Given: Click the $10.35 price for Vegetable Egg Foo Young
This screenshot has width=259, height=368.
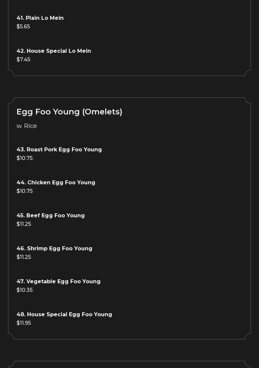Looking at the screenshot, I should pos(24,290).
